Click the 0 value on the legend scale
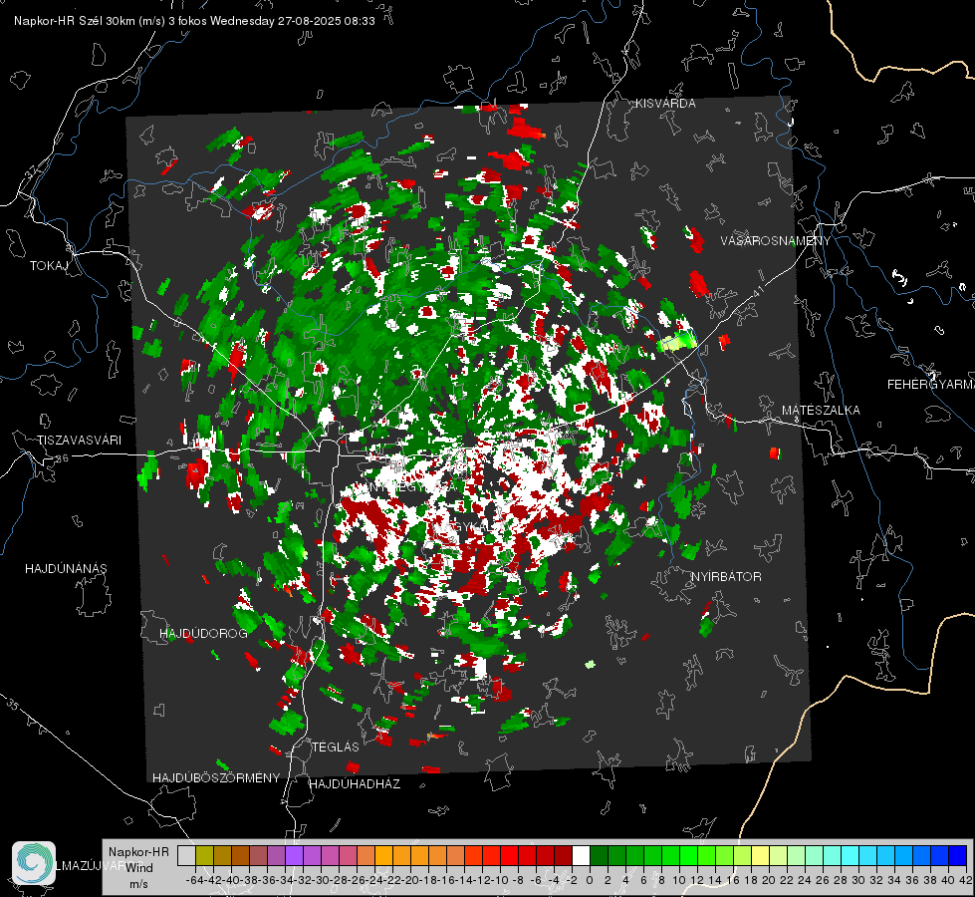 click(590, 880)
